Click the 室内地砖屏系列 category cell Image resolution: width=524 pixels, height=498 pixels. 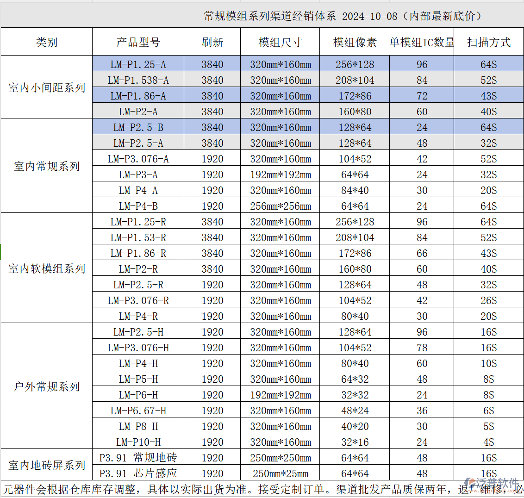coord(46,465)
